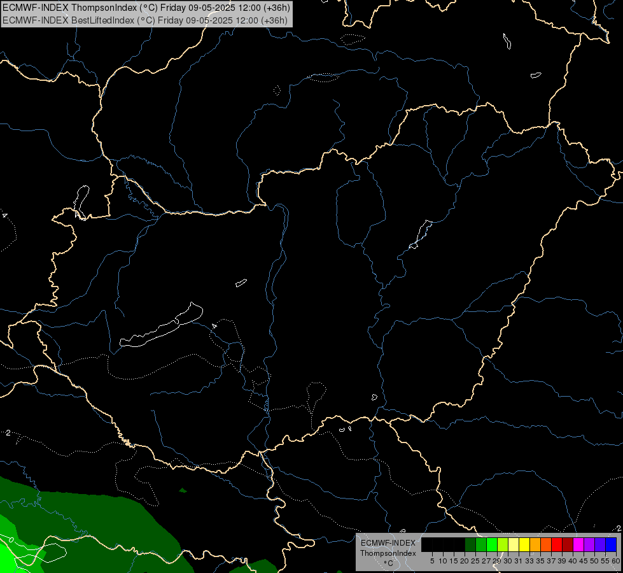This screenshot has height=573, width=623.
Task: Click the large white Lake Balaton outline
Action: pyautogui.click(x=162, y=325)
